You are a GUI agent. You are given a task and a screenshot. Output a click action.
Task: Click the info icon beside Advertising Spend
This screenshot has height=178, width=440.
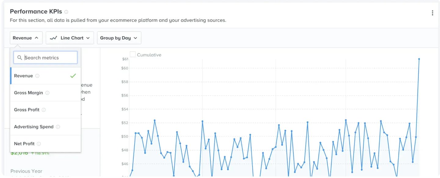(x=58, y=127)
